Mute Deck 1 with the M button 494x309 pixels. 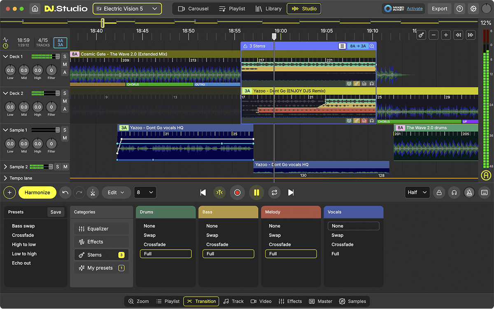[x=65, y=65]
